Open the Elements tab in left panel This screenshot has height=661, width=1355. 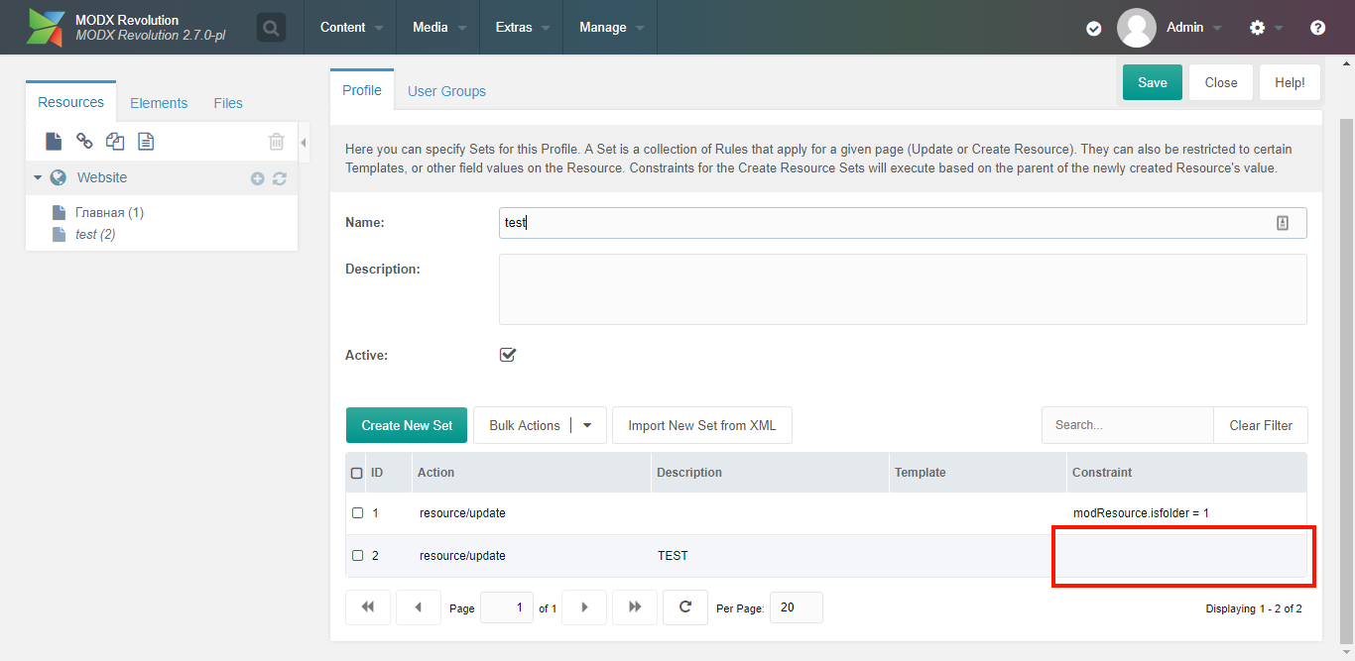pyautogui.click(x=159, y=102)
